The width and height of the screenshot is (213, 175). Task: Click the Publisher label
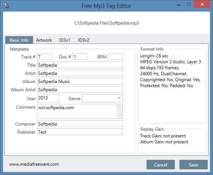[x=27, y=132]
